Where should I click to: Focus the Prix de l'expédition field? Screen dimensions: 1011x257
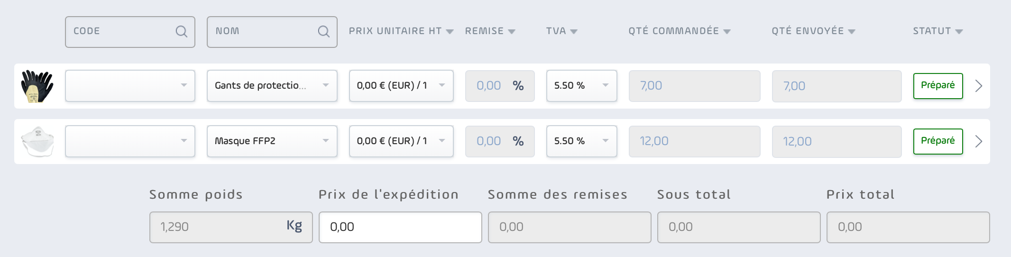coord(400,227)
